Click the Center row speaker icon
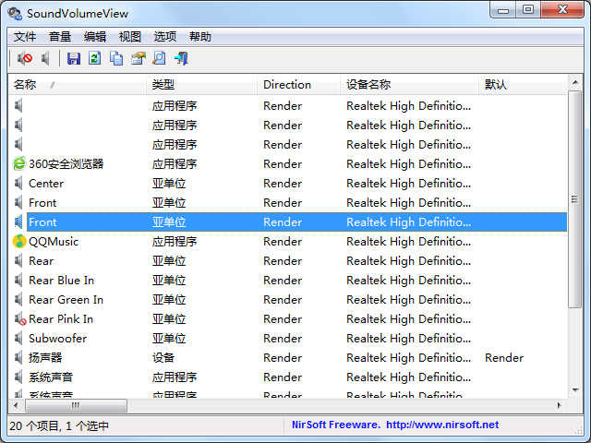The height and width of the screenshot is (443, 591). [18, 183]
